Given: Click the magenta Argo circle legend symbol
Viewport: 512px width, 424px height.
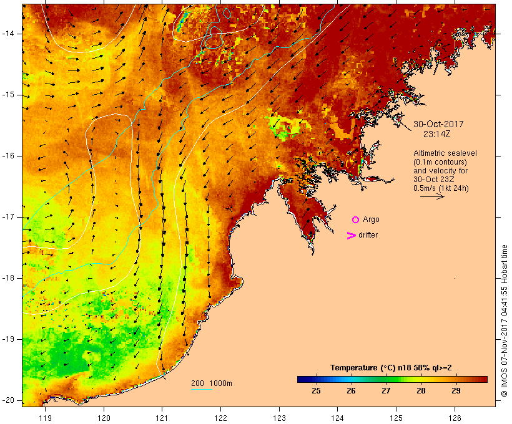Looking at the screenshot, I should point(356,220).
